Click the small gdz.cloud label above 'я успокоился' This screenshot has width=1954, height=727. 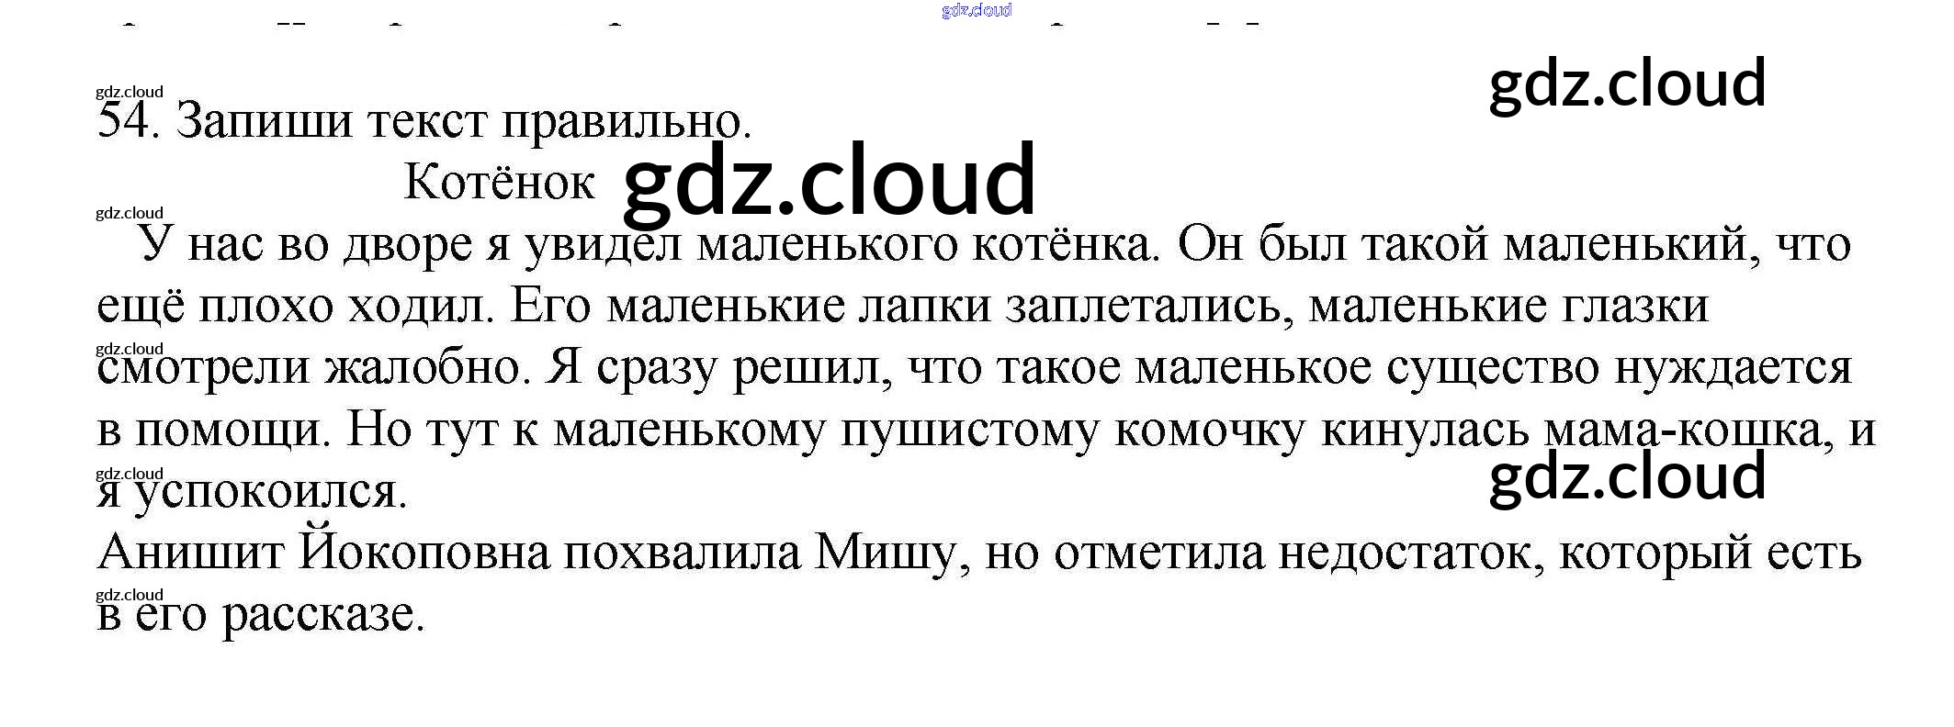pos(130,474)
